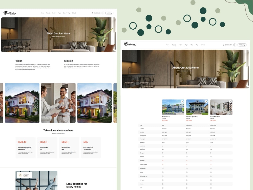Remove Home Pitt Street via trash icon
The height and width of the screenshot is (190, 253).
pos(230,102)
